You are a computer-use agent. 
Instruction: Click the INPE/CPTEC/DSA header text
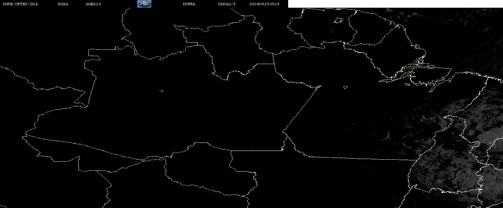pyautogui.click(x=20, y=4)
